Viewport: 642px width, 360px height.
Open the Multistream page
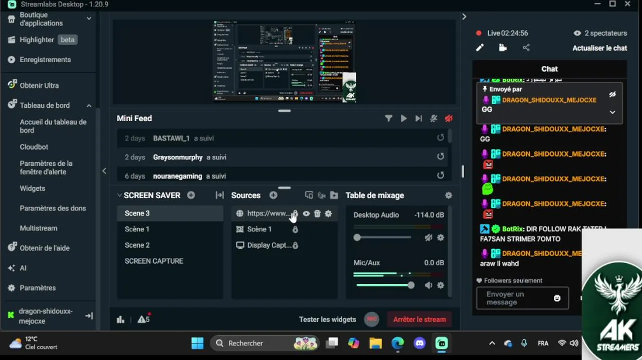(x=39, y=228)
